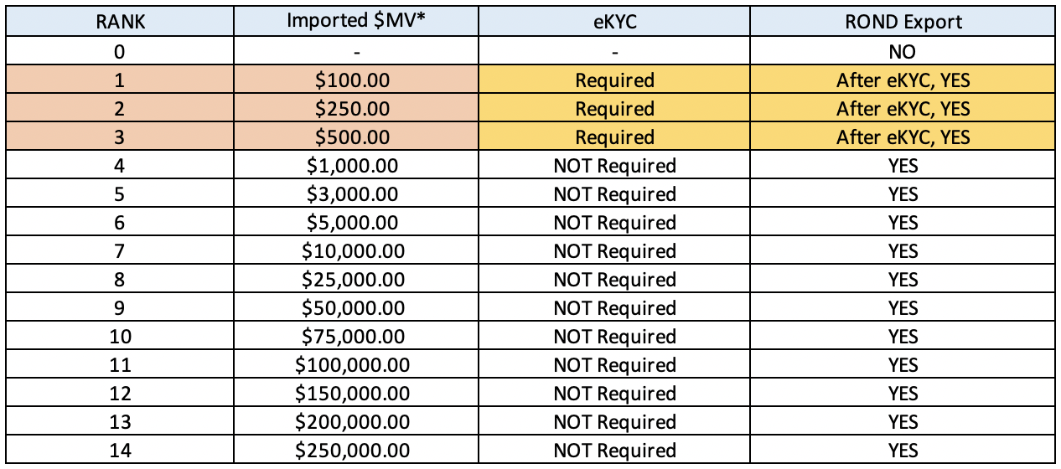Select the ROND Export header cell
Screen dimensions: 1061x469
click(903, 22)
